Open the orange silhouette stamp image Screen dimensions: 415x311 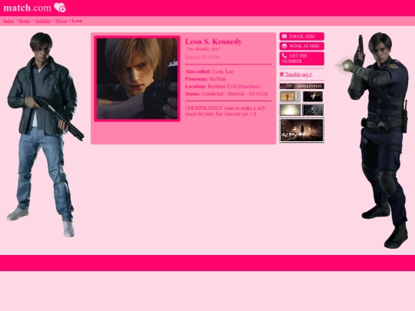[290, 97]
